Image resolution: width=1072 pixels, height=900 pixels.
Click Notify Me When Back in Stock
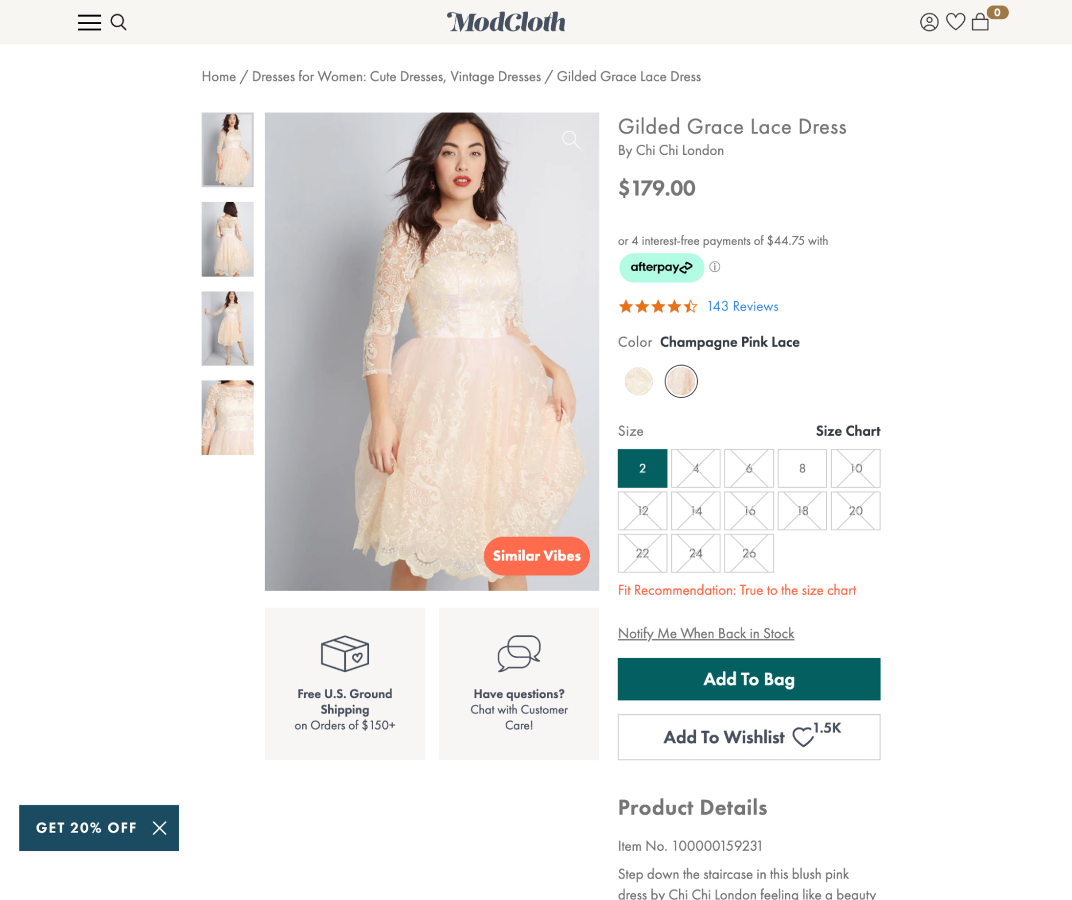706,634
